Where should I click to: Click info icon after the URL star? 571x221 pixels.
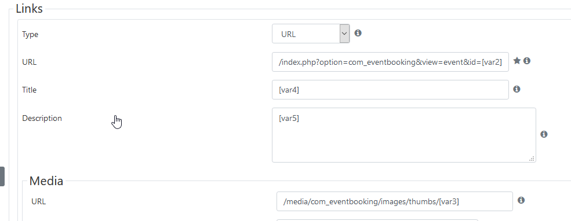(x=526, y=61)
